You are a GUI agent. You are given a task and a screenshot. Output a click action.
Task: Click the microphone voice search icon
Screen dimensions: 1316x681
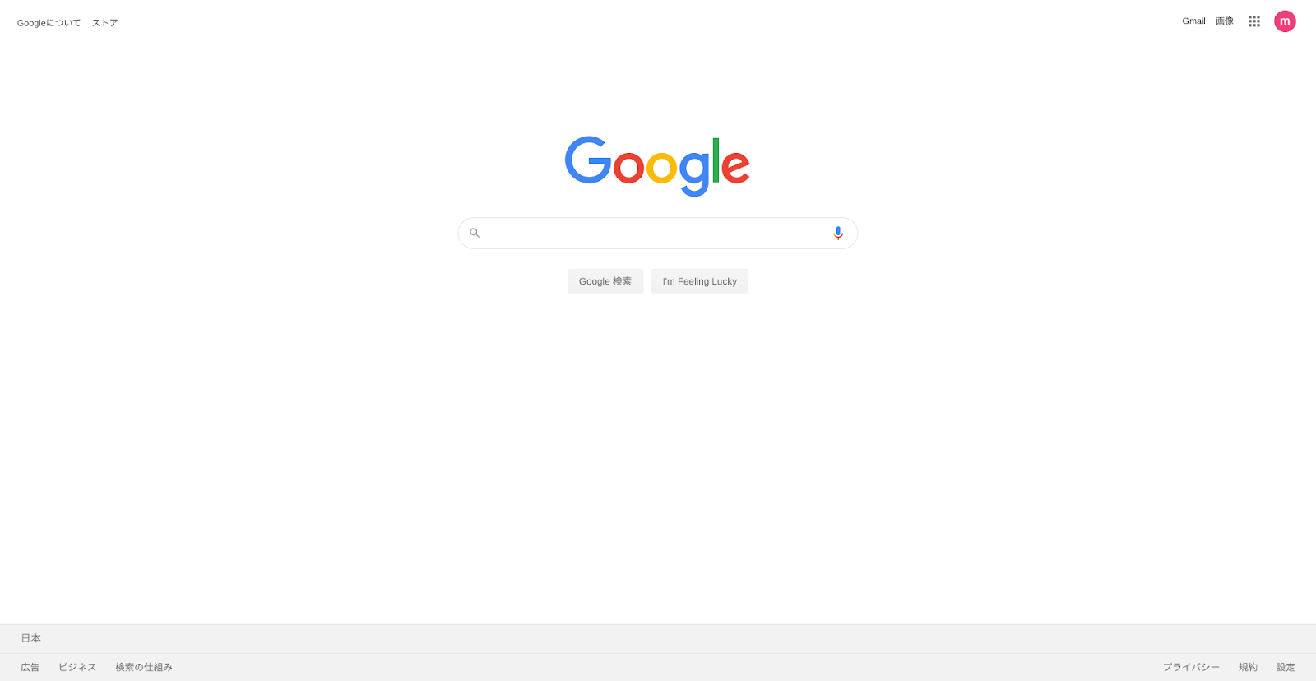(838, 234)
